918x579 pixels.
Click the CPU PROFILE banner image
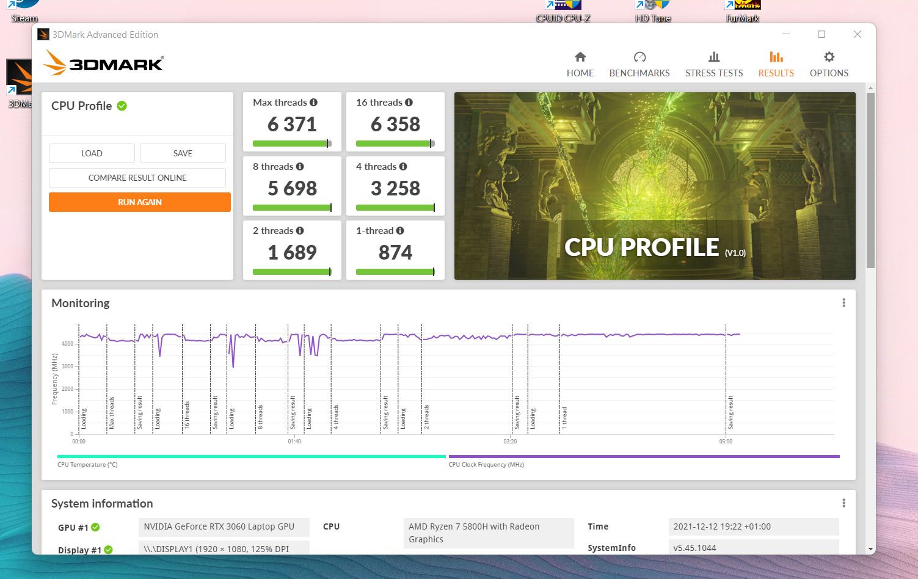point(655,186)
